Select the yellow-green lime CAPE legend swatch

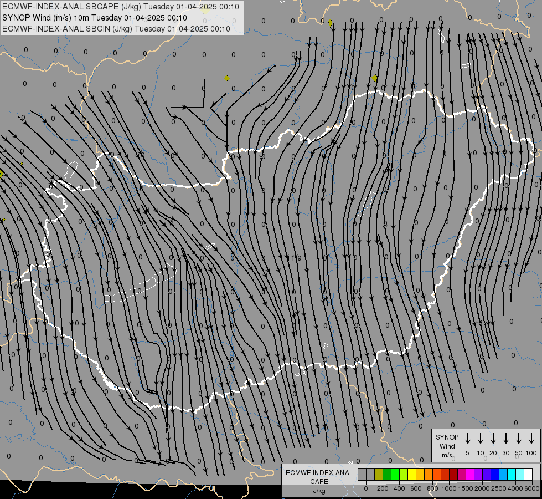(404, 474)
